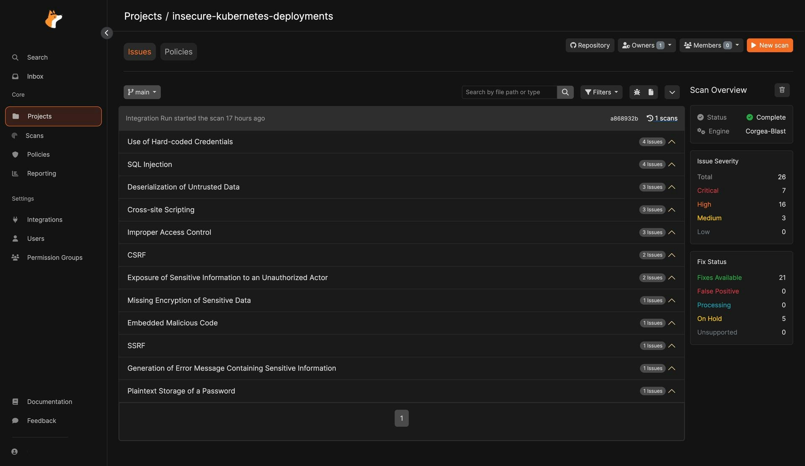The image size is (805, 466).
Task: Switch to the Policies tab
Action: pos(178,52)
